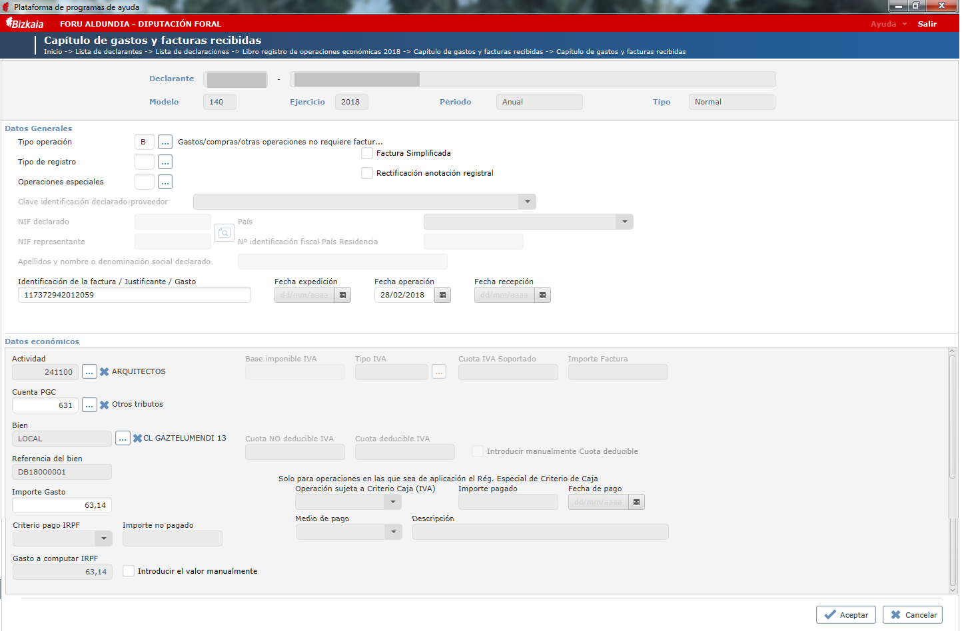Open Lista de declaraciones breadcrumb link
The height and width of the screenshot is (631, 962).
tap(193, 52)
